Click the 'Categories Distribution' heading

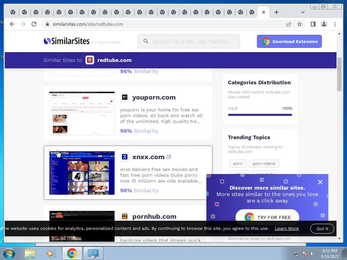pos(259,83)
